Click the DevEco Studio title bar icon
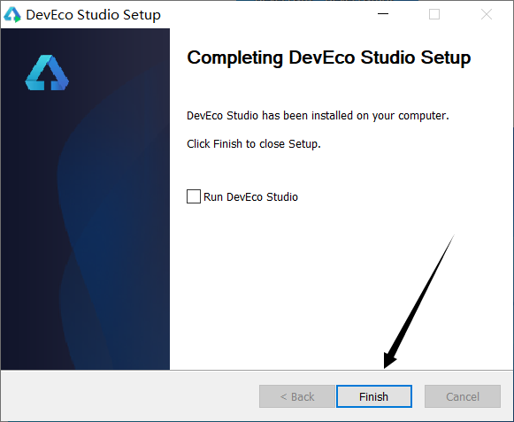 [12, 15]
